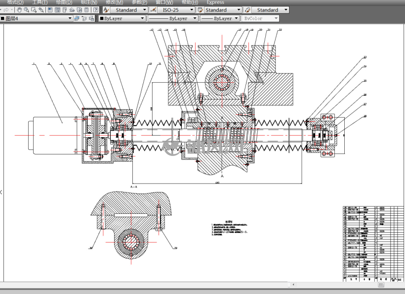Open the Express menu
This screenshot has width=405, height=294.
[x=215, y=2]
